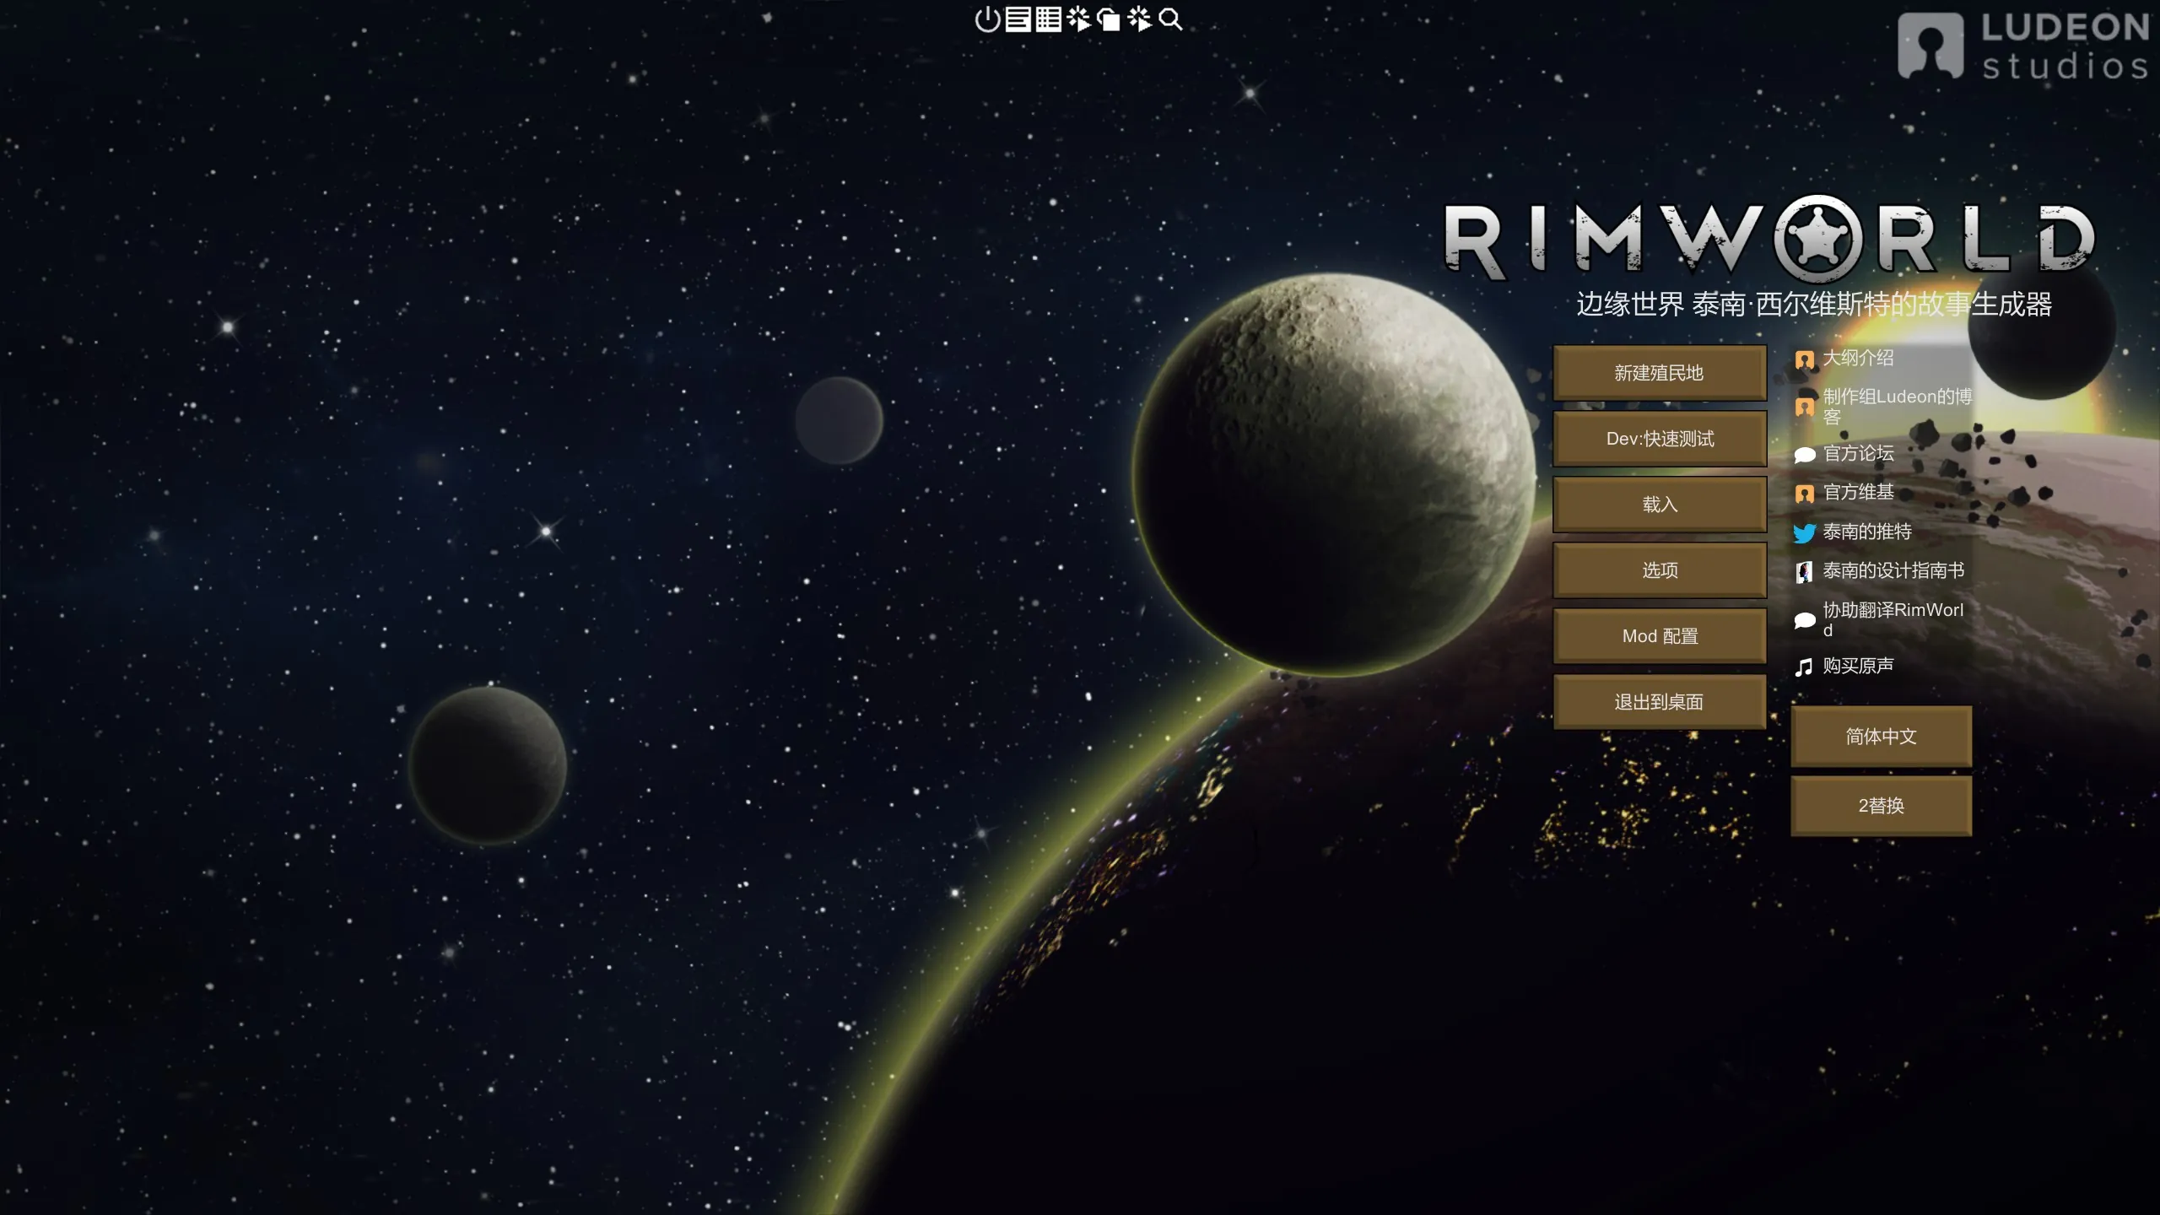Screen dimensions: 2160x1215
Task: Open the Mod 配置 settings
Action: [1659, 636]
